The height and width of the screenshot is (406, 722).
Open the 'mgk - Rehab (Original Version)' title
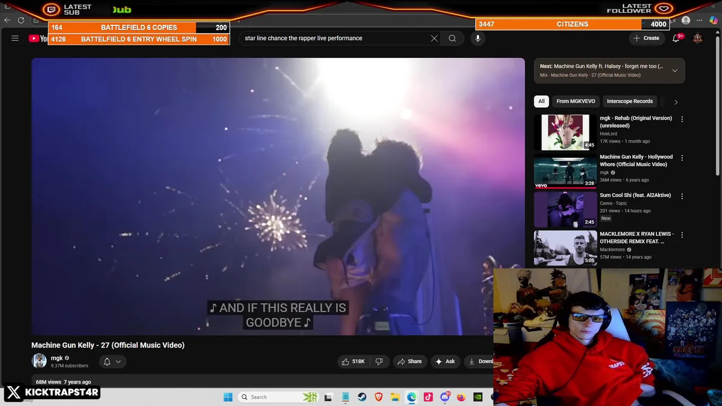(x=636, y=122)
